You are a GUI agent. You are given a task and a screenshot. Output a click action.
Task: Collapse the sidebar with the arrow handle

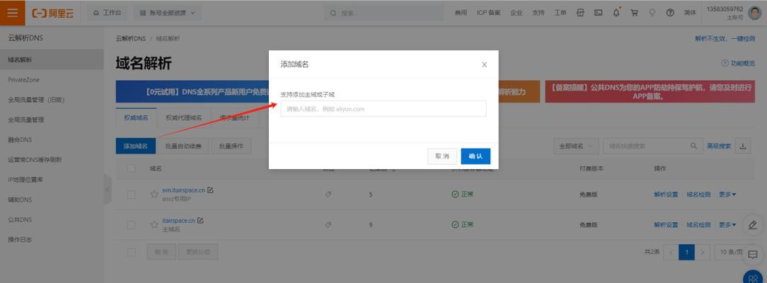(108, 190)
